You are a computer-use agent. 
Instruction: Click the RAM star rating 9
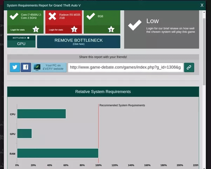coord(111,29)
